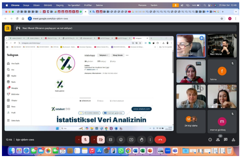The image size is (240, 158).
Task: Raise your hand in the meeting
Action: point(141,139)
